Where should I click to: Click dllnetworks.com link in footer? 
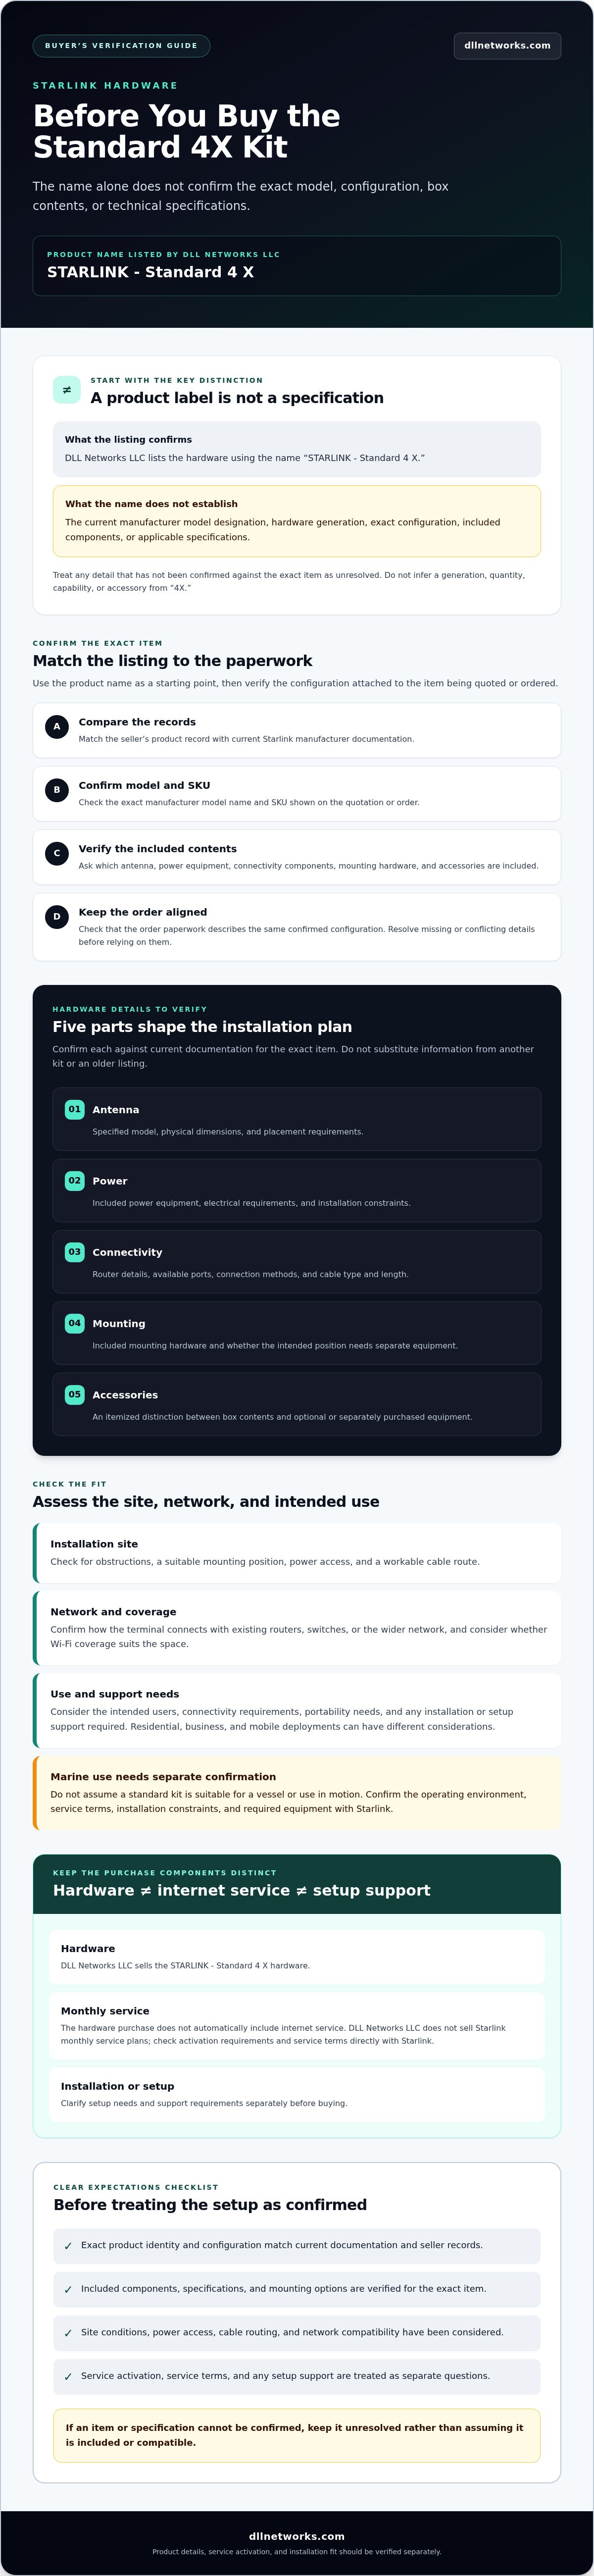[x=297, y=2536]
